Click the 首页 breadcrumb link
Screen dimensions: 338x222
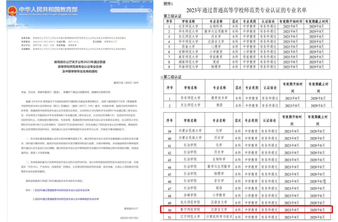click(18, 25)
